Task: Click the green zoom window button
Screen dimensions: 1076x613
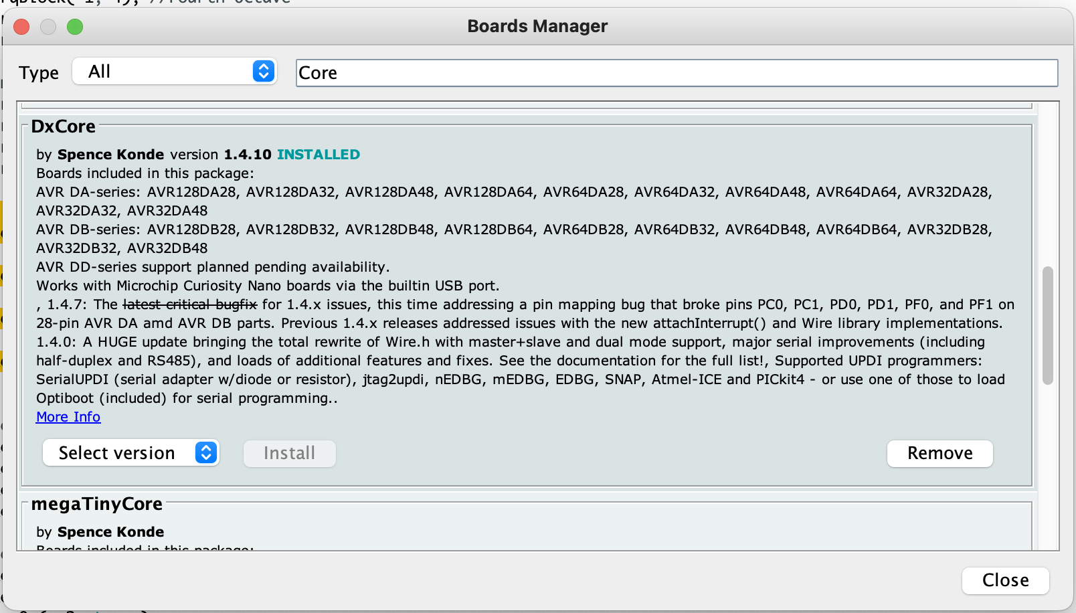Action: coord(75,27)
